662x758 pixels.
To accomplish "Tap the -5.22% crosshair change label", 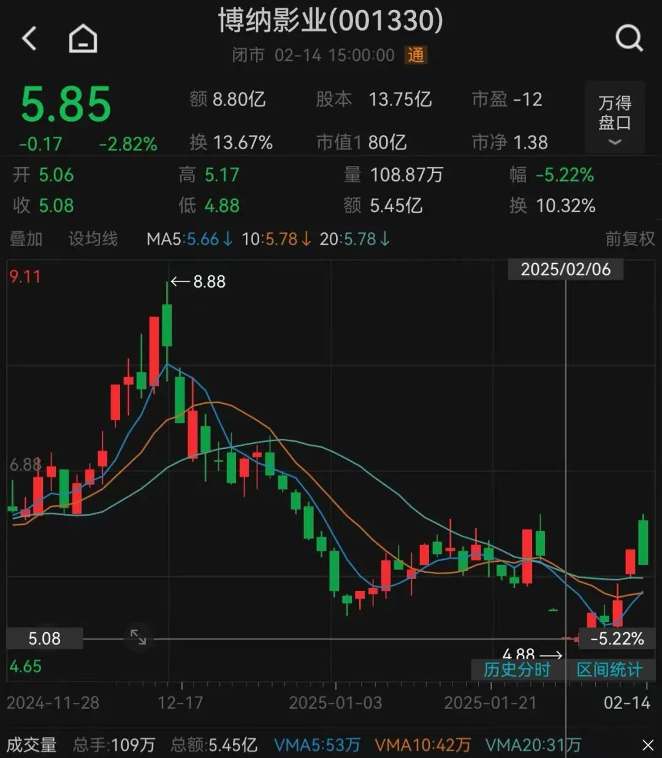I will tap(617, 638).
